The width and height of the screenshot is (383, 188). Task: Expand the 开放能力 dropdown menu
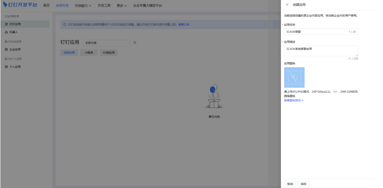(x=83, y=6)
